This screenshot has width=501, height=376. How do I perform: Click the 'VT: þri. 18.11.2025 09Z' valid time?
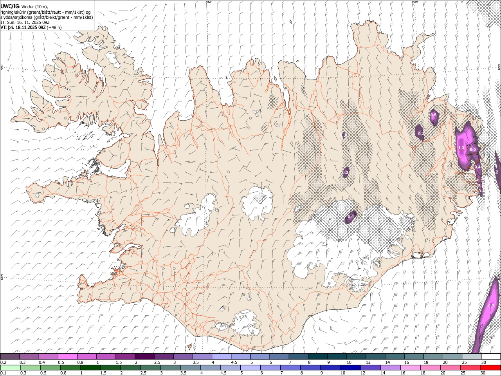[x=23, y=27]
